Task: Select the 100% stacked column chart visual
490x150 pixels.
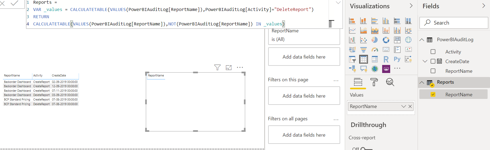Action: pyautogui.click(x=408, y=21)
